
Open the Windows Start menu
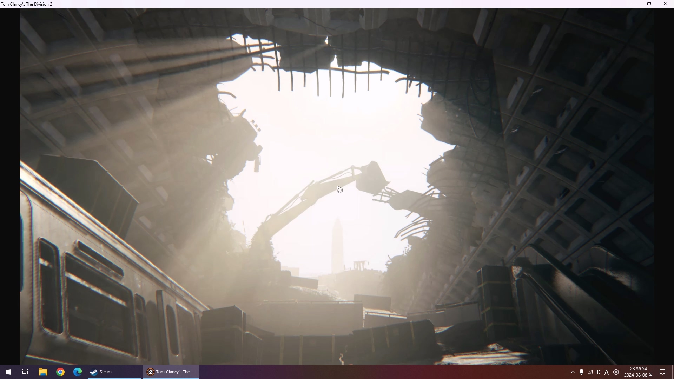(8, 372)
